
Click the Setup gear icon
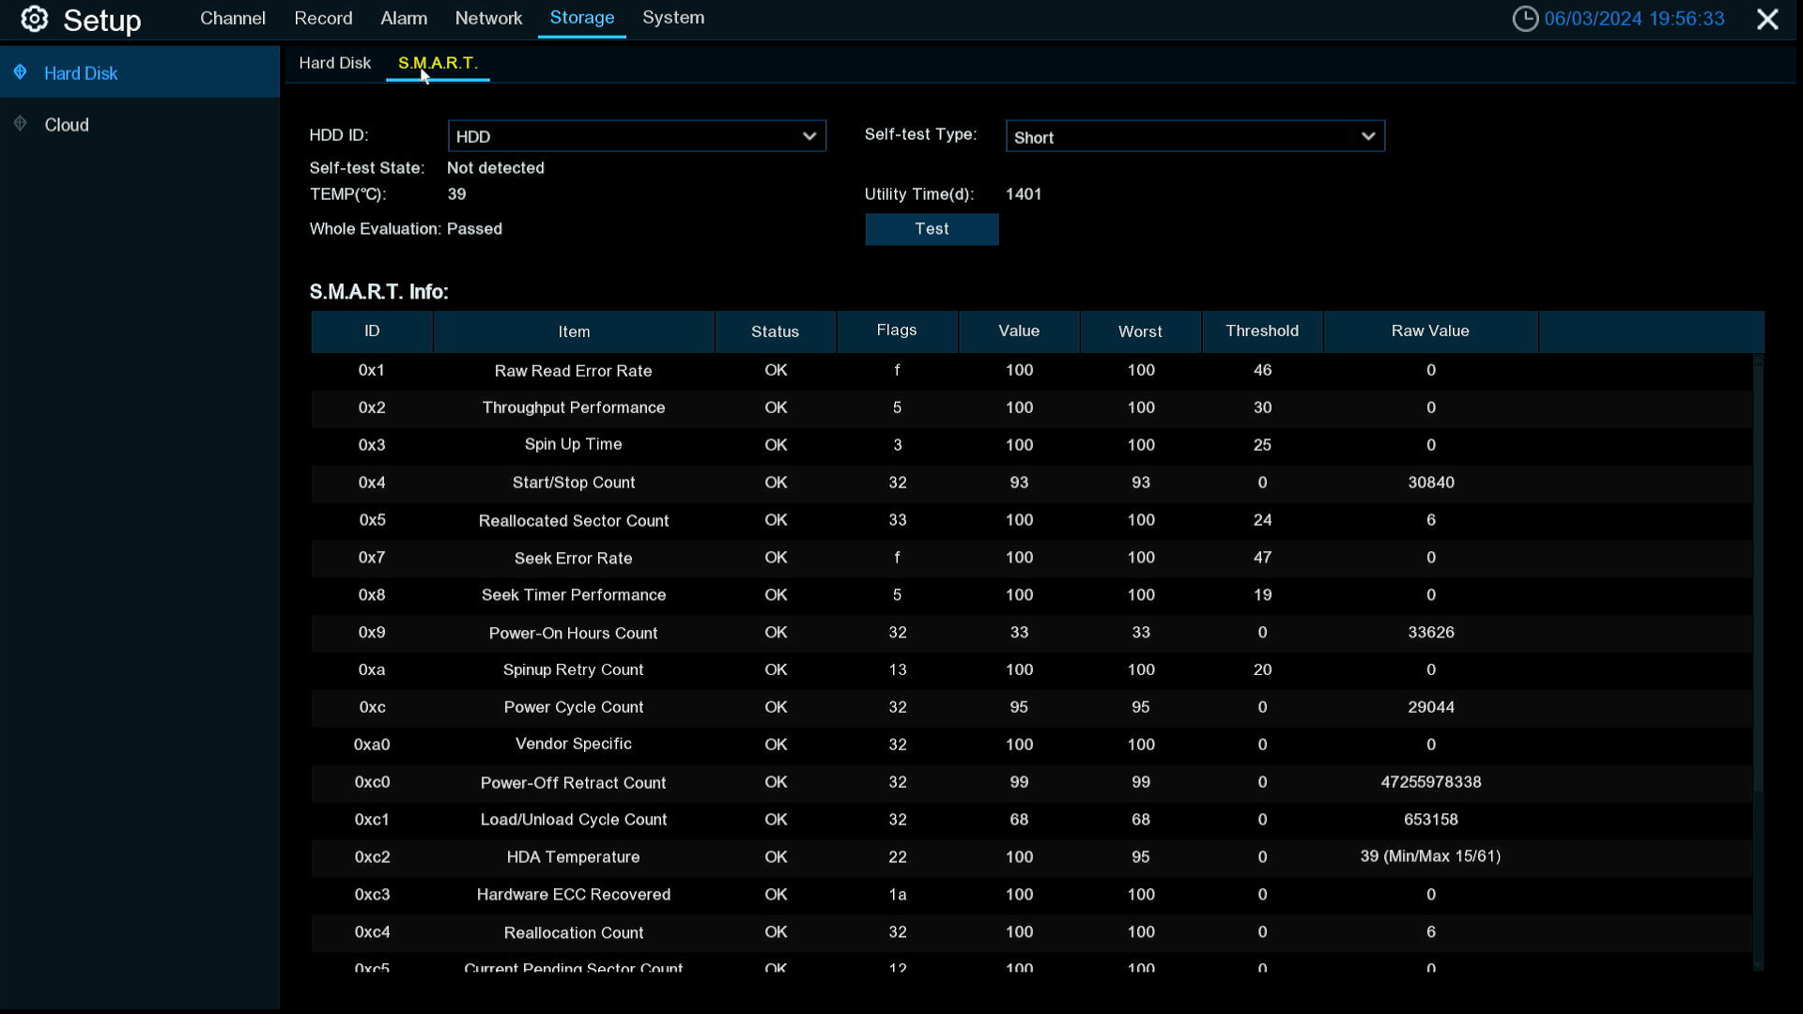35,19
